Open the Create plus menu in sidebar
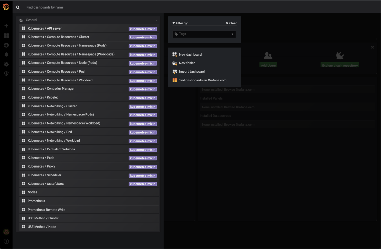The width and height of the screenshot is (381, 249). [6, 26]
